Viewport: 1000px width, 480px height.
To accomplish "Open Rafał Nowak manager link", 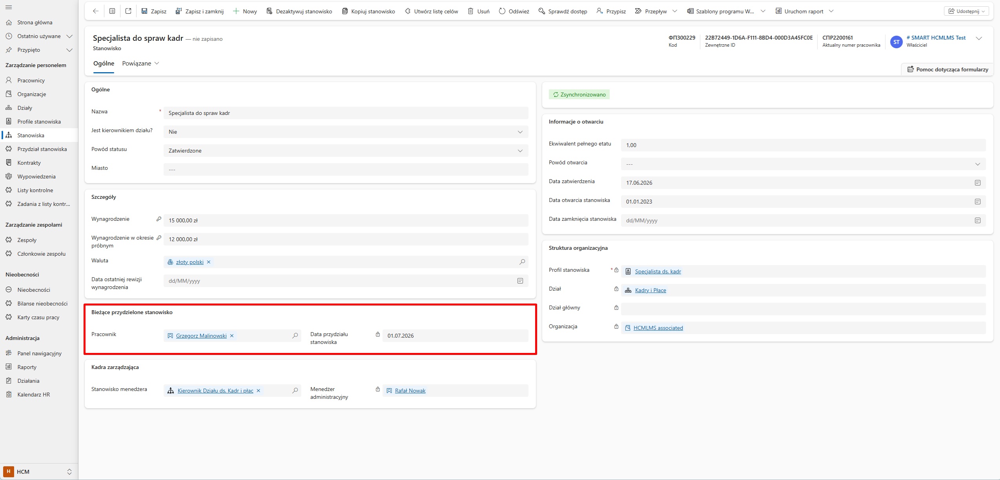I will 410,391.
